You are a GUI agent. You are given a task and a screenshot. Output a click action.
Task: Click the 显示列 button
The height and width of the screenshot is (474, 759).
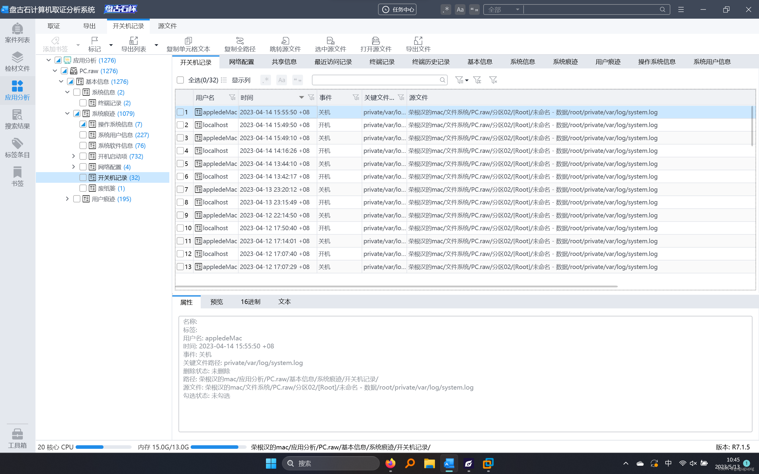(x=240, y=80)
